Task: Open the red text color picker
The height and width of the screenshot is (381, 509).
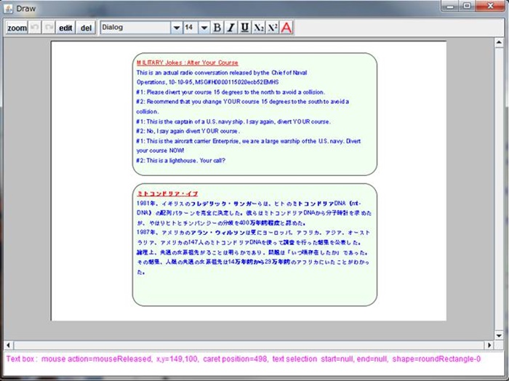Action: pos(286,28)
